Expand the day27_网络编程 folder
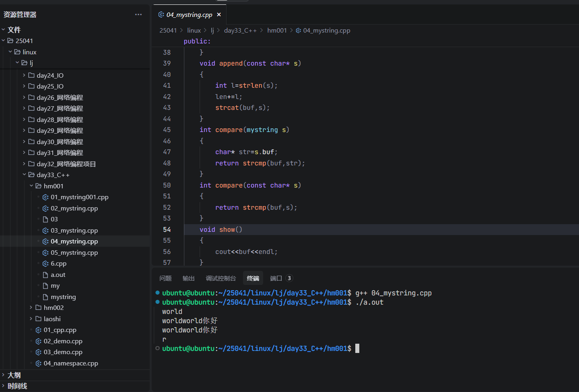Image resolution: width=579 pixels, height=392 pixels. (24, 108)
